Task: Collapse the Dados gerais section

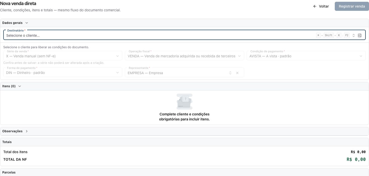Action: click(27, 23)
